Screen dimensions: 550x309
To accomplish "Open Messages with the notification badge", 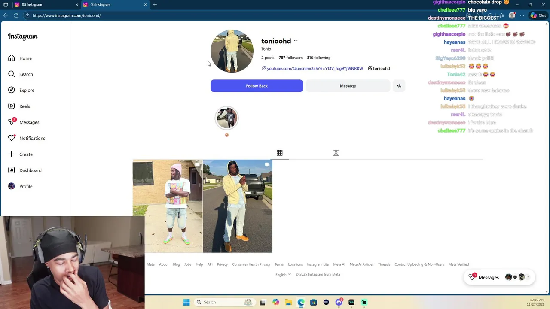I will pos(12,122).
